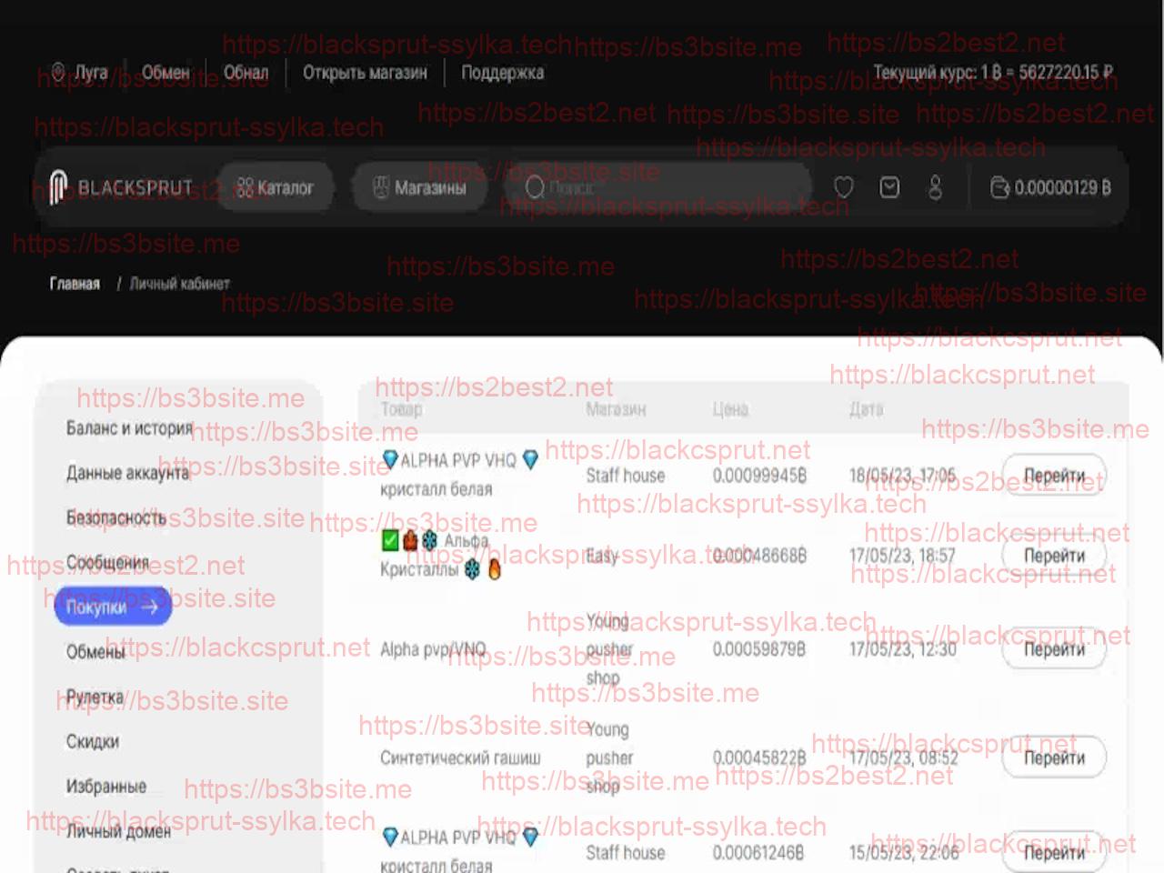Open Сообщения in the sidebar

click(107, 562)
